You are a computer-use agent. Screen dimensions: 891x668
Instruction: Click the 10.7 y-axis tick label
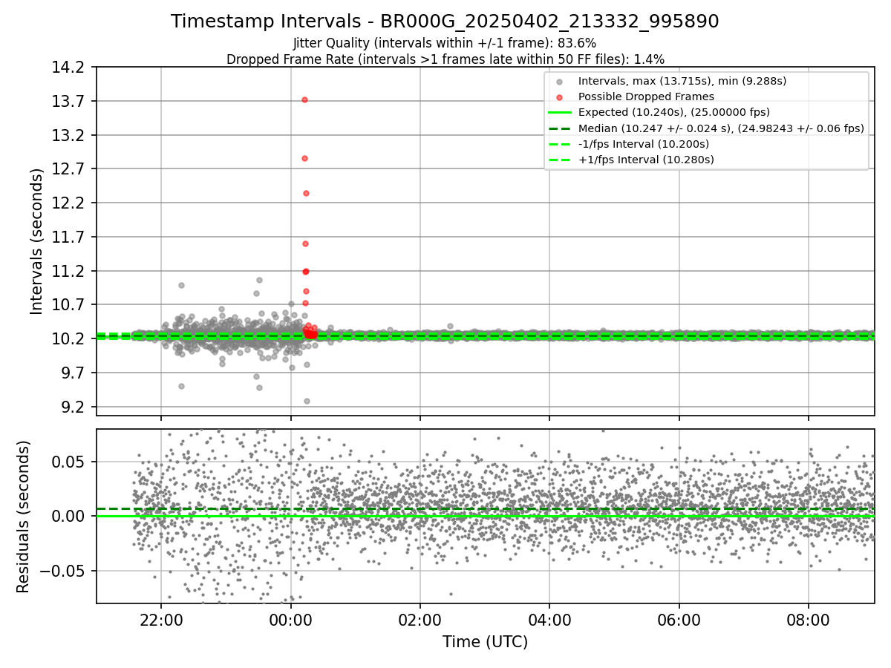[x=68, y=304]
